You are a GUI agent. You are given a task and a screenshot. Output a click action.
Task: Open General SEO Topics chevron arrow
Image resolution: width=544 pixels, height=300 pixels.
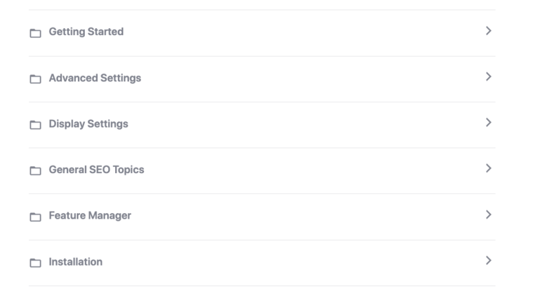tap(489, 168)
